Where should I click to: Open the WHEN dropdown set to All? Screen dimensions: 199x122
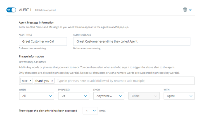[37, 96]
